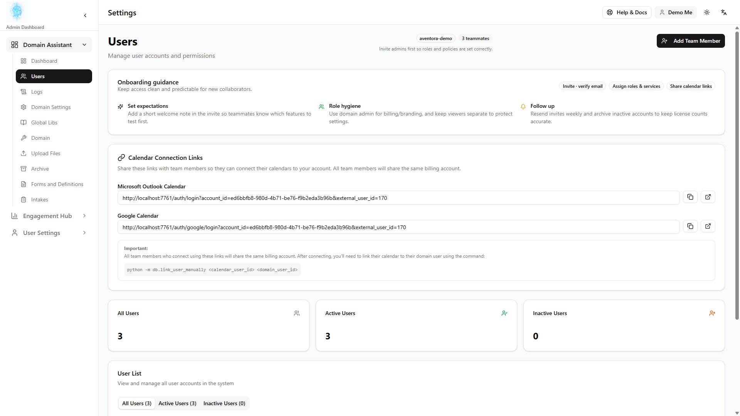Open Dashboard in the sidebar
Viewport: 740px width, 416px height.
click(54, 61)
